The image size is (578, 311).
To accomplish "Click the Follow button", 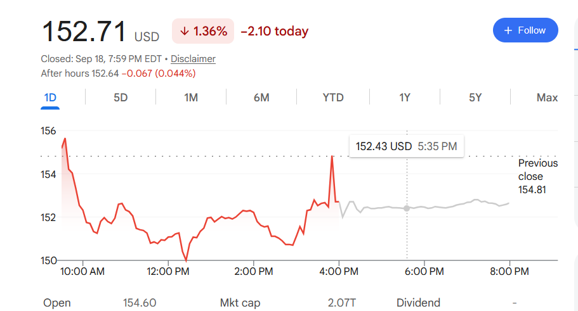I will [x=525, y=30].
